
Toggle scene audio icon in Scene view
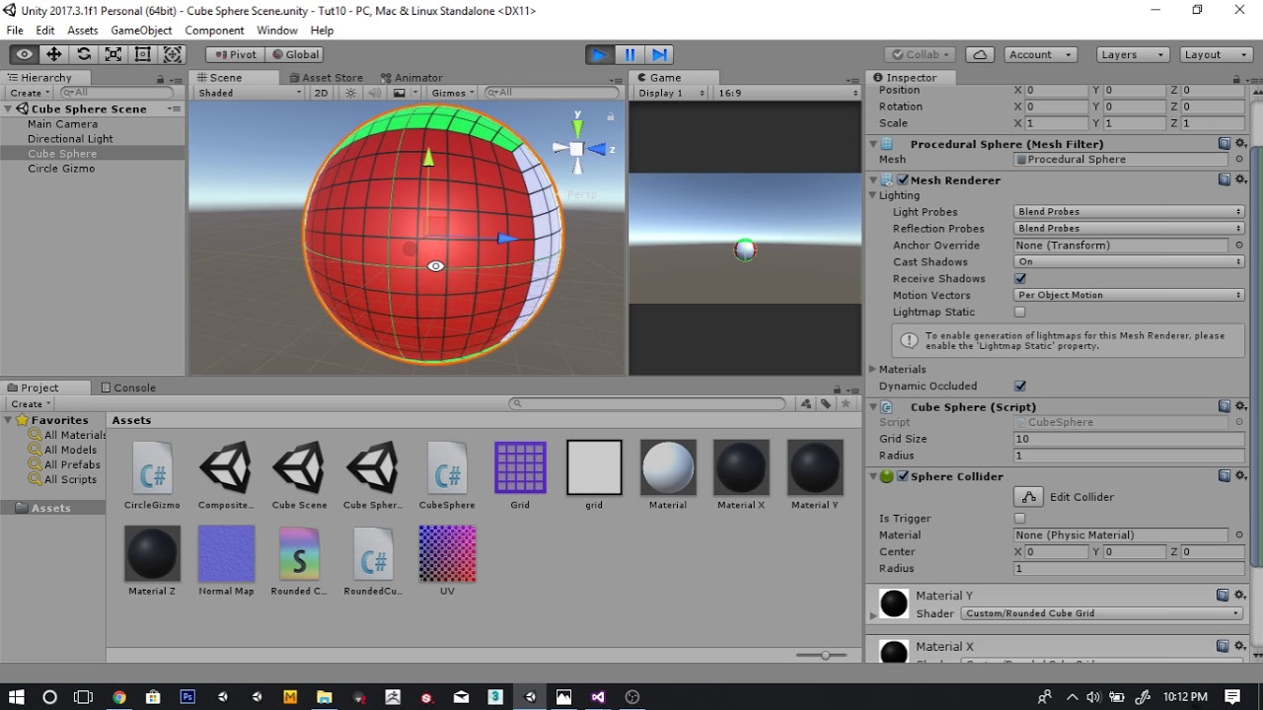[x=375, y=93]
